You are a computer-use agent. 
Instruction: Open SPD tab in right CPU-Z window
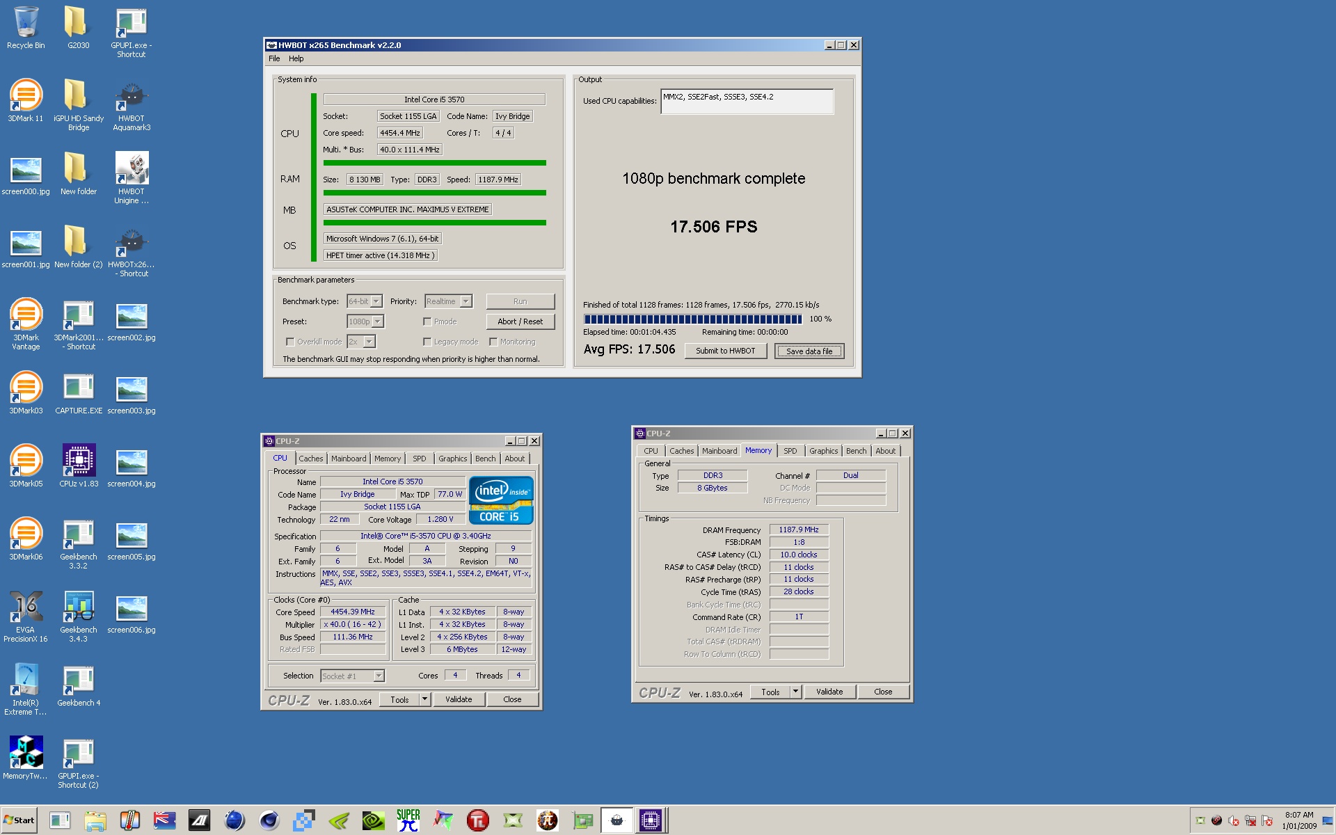790,451
